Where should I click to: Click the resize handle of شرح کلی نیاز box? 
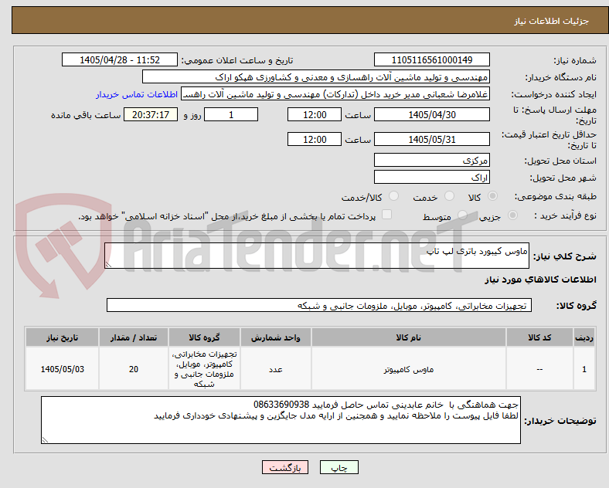pyautogui.click(x=108, y=265)
